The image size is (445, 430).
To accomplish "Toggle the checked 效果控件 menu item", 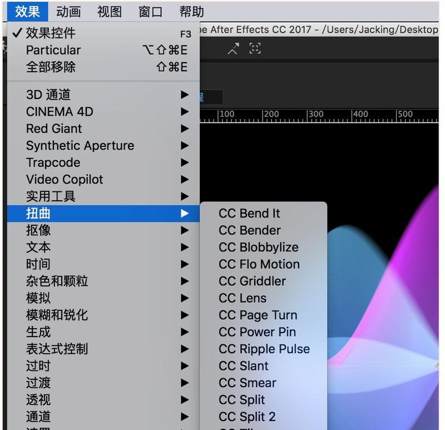I will [x=103, y=33].
